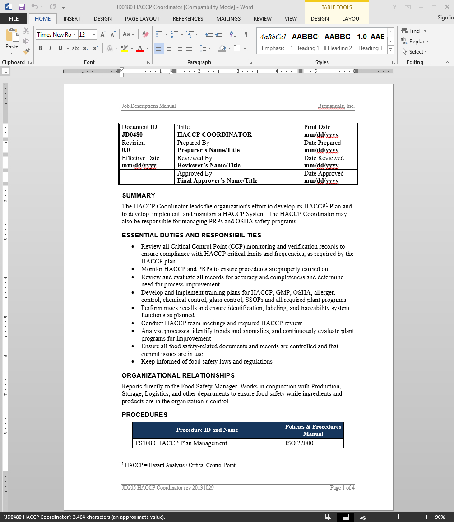Click the Increase Indent icon

coord(219,34)
